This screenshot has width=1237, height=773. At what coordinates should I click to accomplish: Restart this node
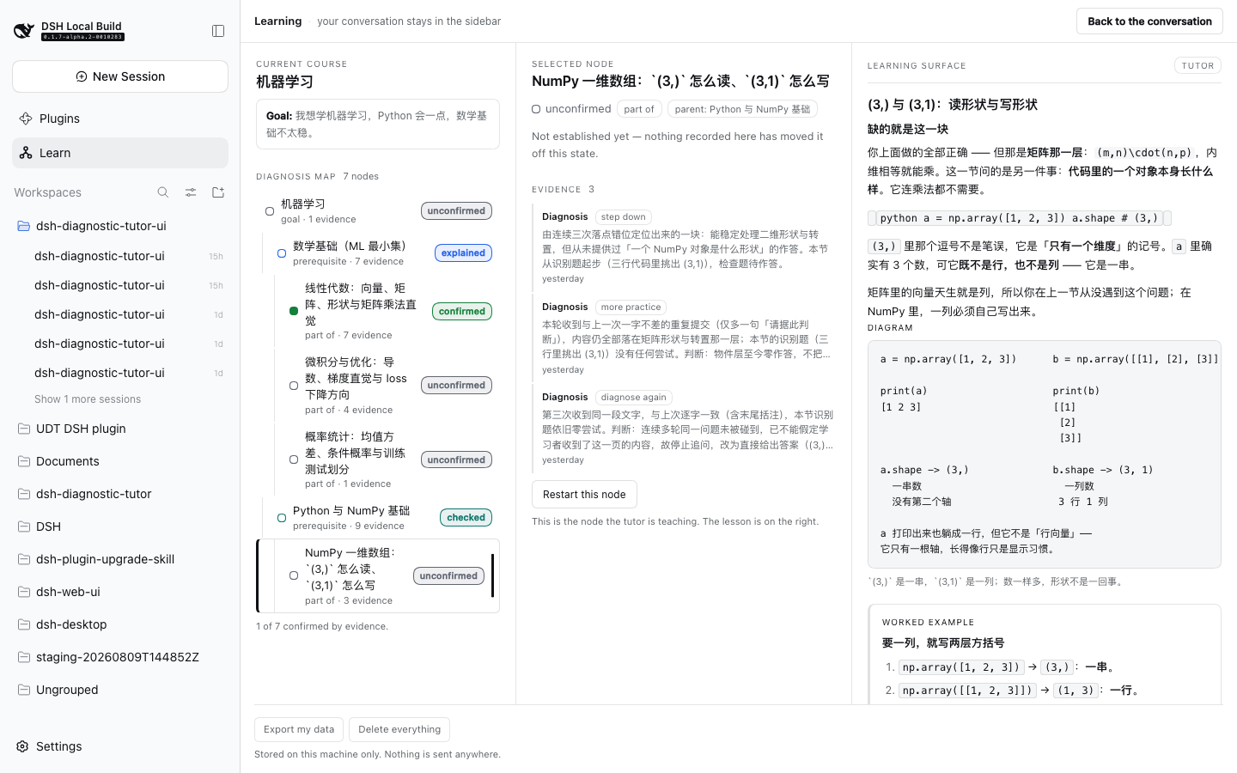(584, 495)
